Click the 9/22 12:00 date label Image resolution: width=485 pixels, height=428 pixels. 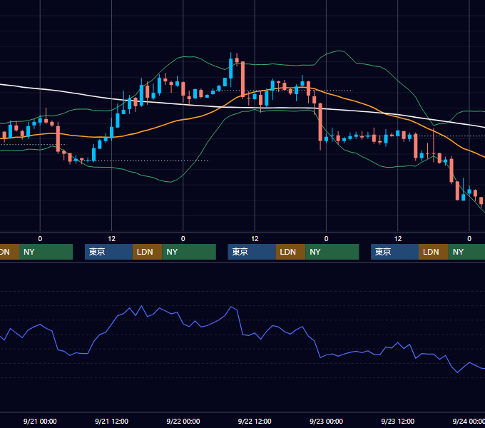(x=255, y=421)
